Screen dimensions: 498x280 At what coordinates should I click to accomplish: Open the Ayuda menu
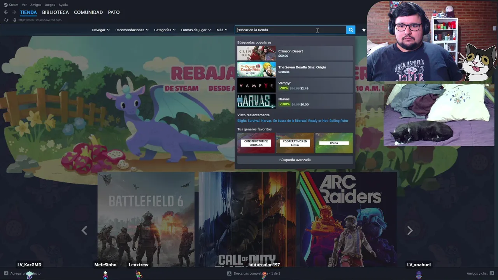(x=63, y=5)
